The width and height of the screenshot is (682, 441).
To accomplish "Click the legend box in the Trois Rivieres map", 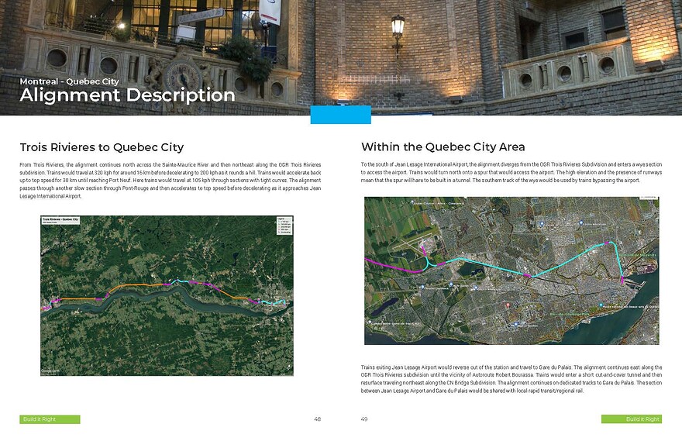I will 284,226.
